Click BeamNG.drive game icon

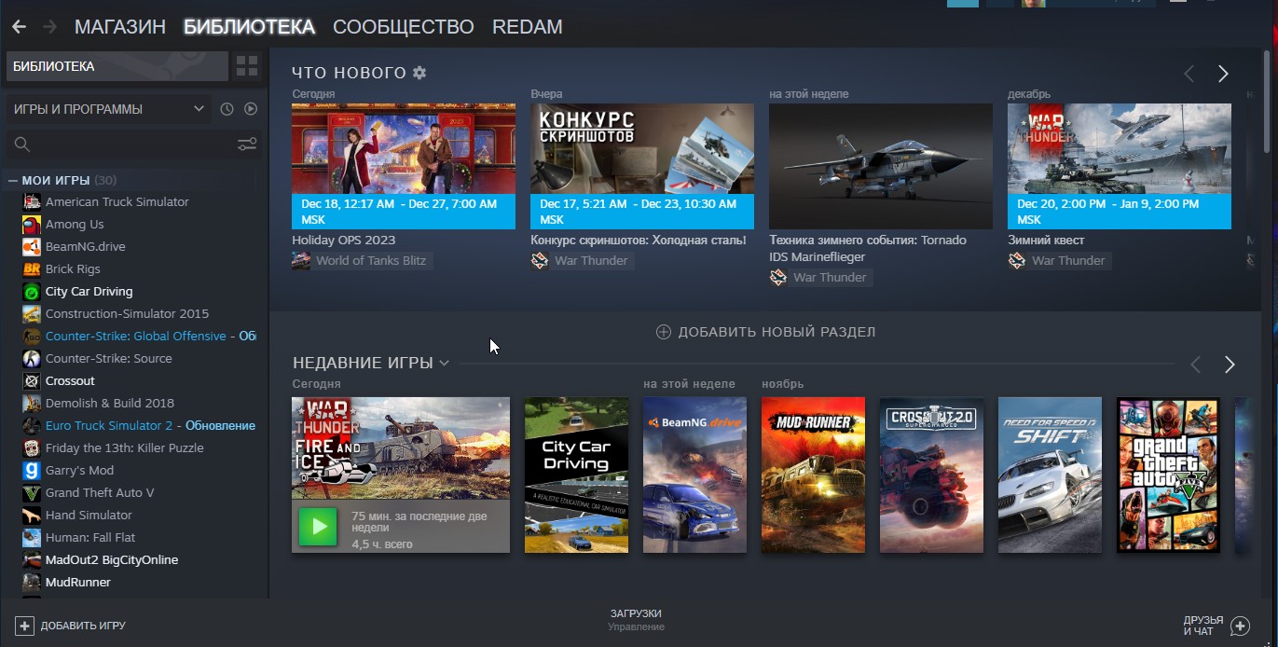pos(32,246)
